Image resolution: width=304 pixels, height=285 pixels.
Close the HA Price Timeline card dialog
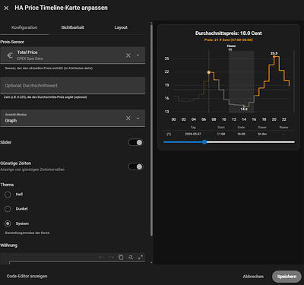click(x=6, y=8)
